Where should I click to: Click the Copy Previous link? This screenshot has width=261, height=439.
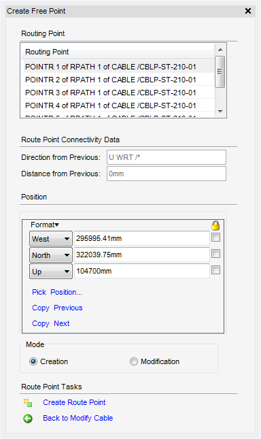point(57,308)
